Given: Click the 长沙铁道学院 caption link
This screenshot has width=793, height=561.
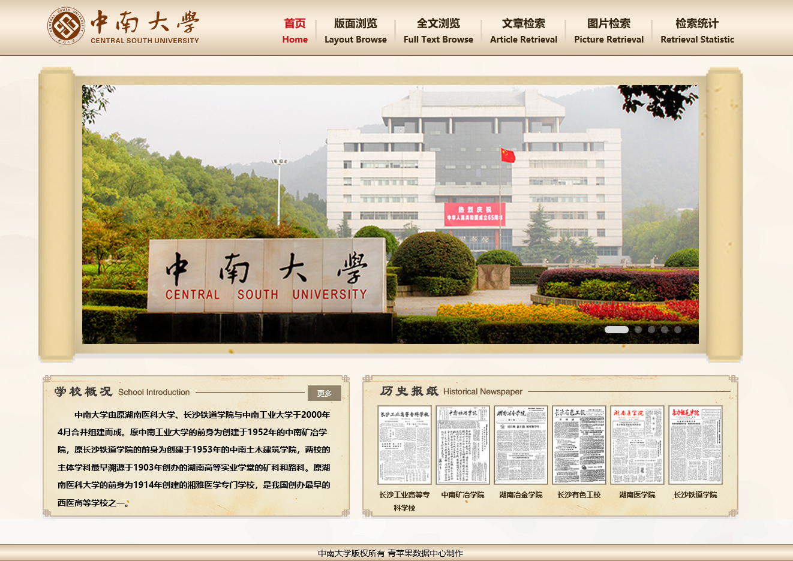Looking at the screenshot, I should click(695, 495).
